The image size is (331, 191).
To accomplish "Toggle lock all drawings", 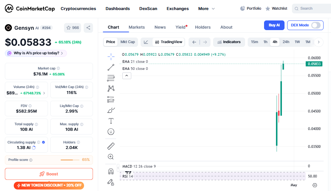I will coord(111,182).
